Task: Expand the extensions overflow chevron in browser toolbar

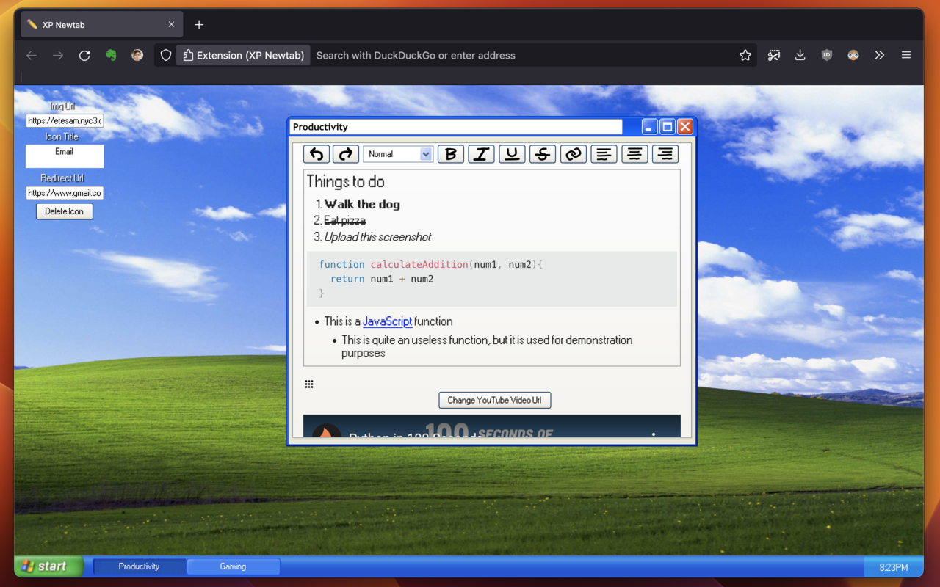Action: [x=880, y=54]
